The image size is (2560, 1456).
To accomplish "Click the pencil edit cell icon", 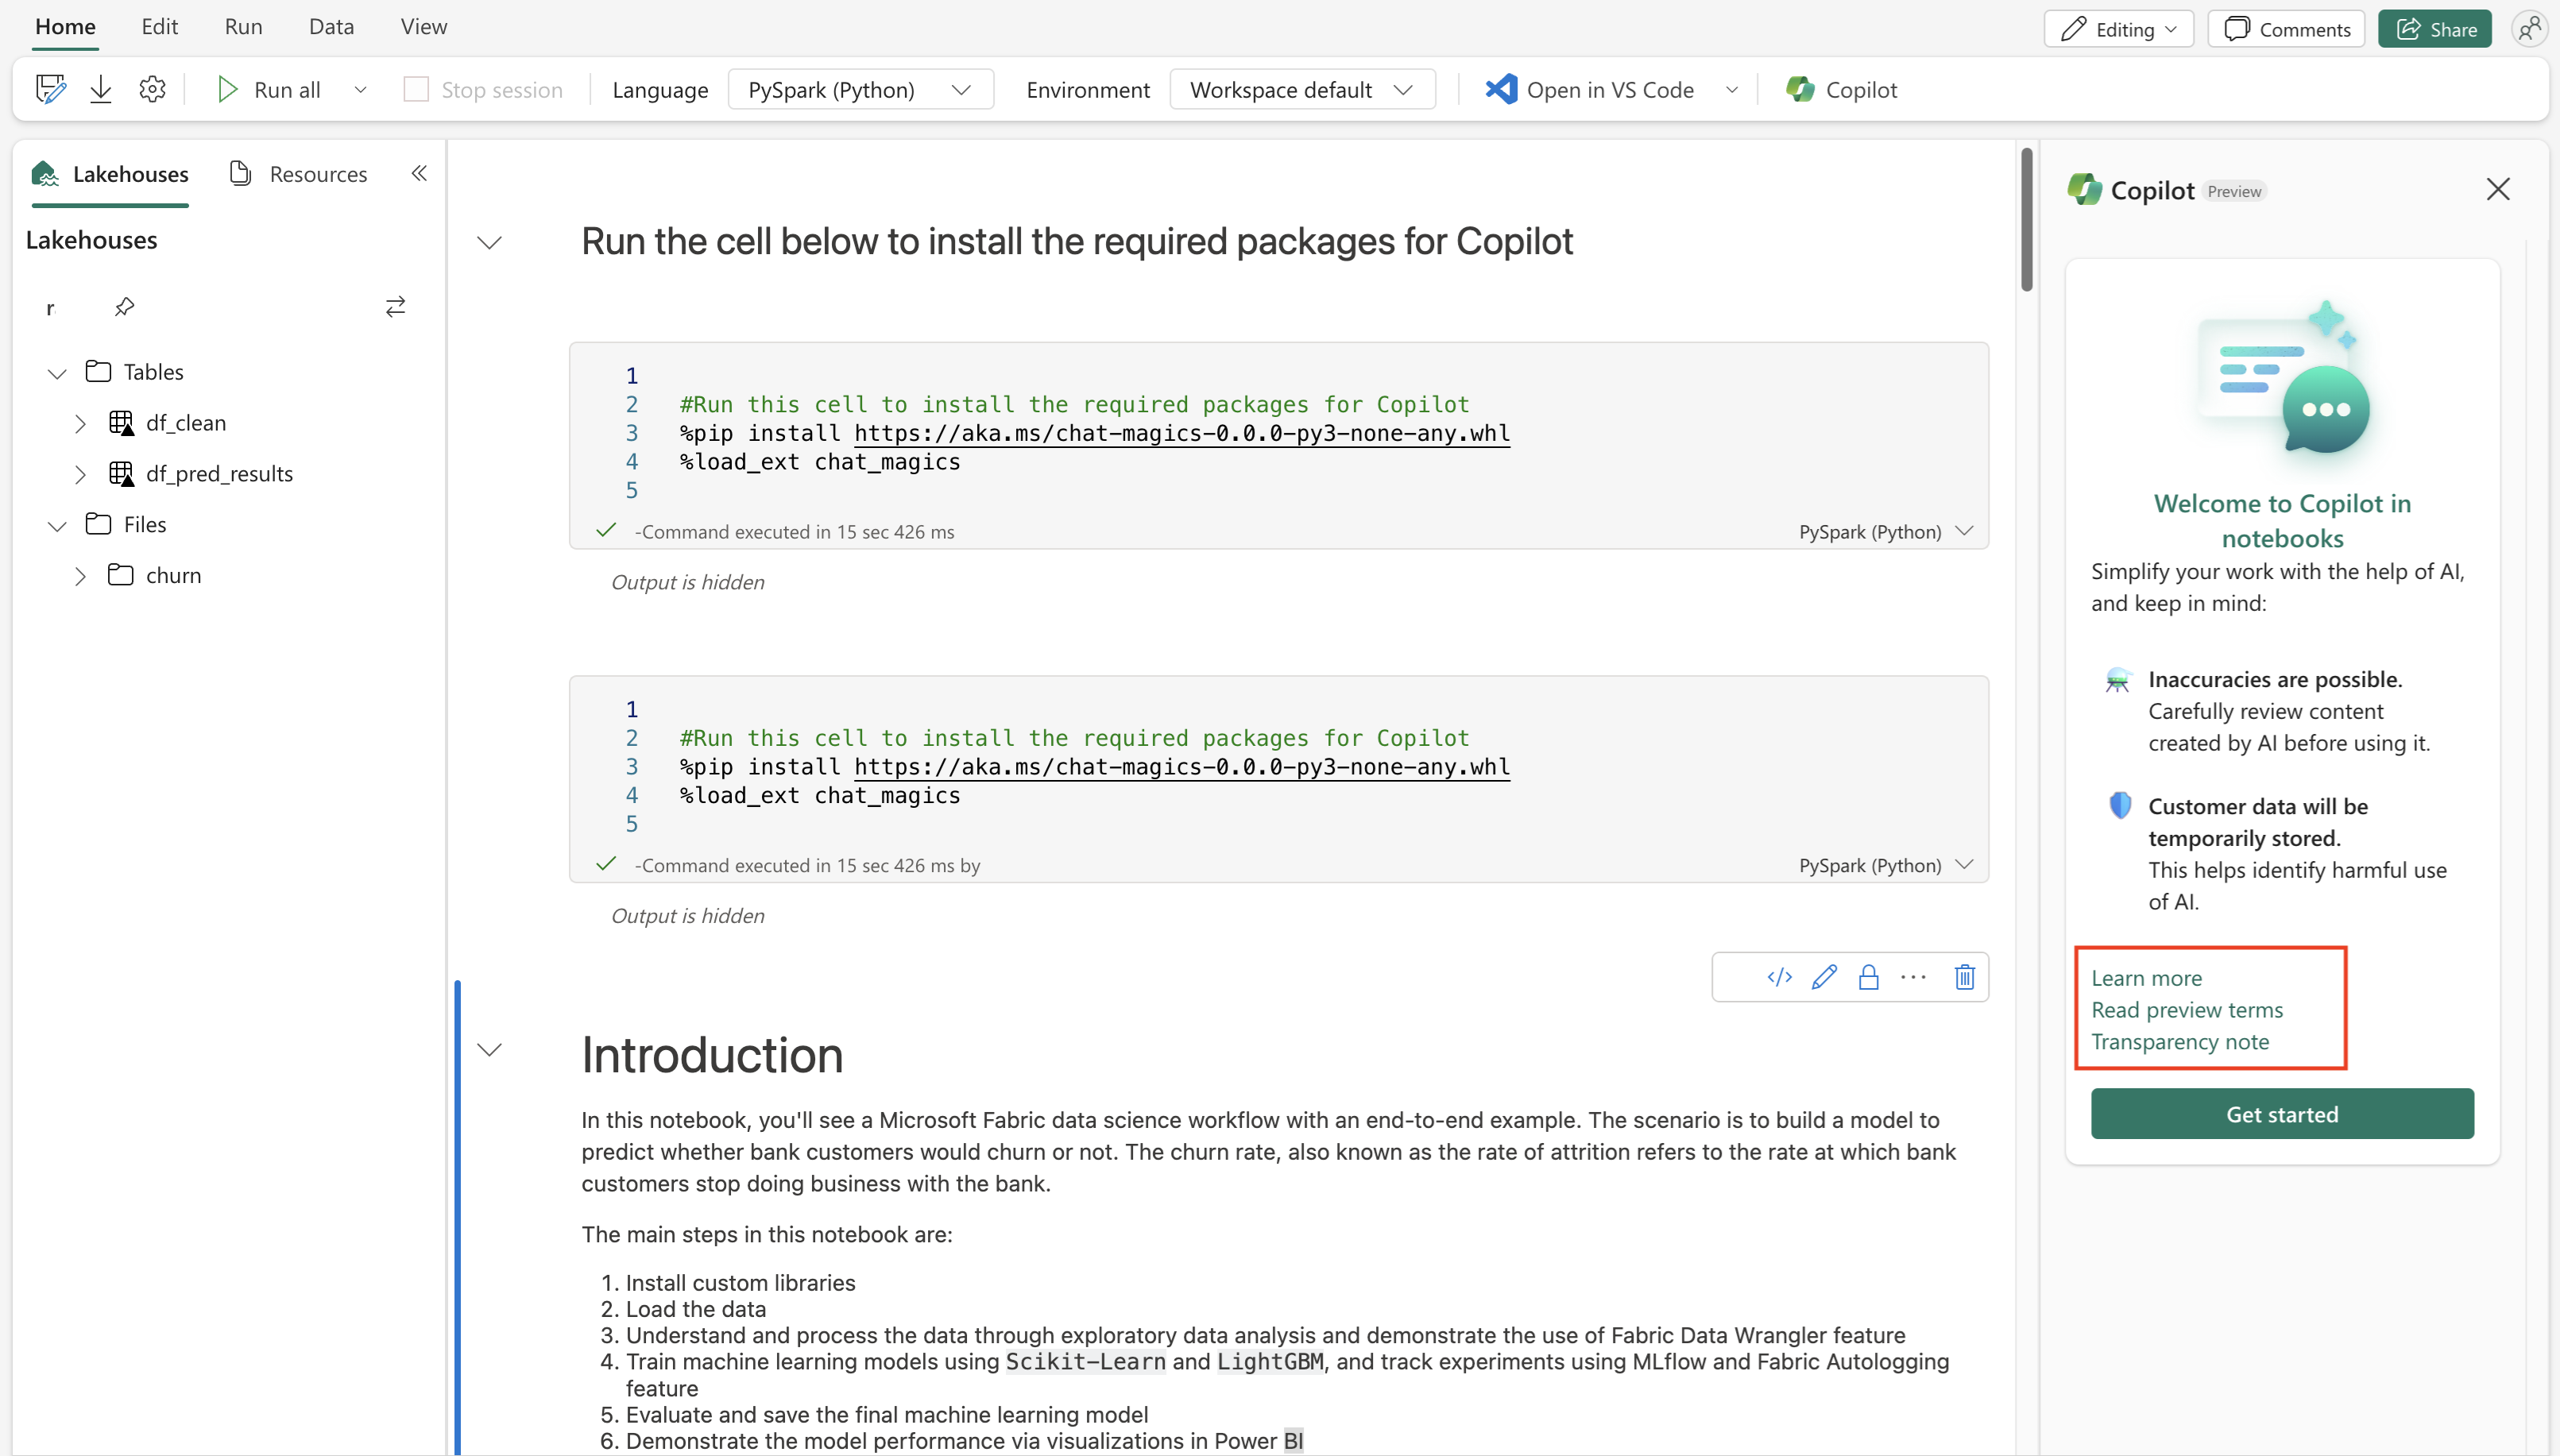I will coord(1823,977).
